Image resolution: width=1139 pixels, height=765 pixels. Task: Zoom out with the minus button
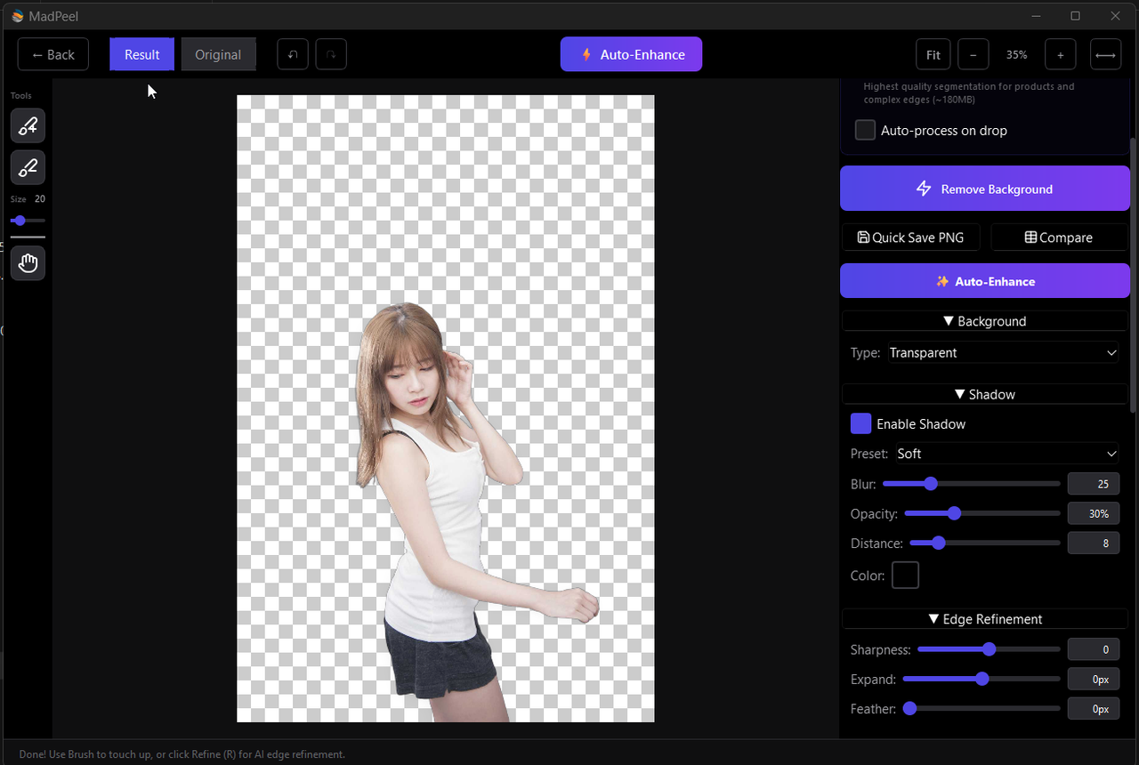[x=973, y=54]
